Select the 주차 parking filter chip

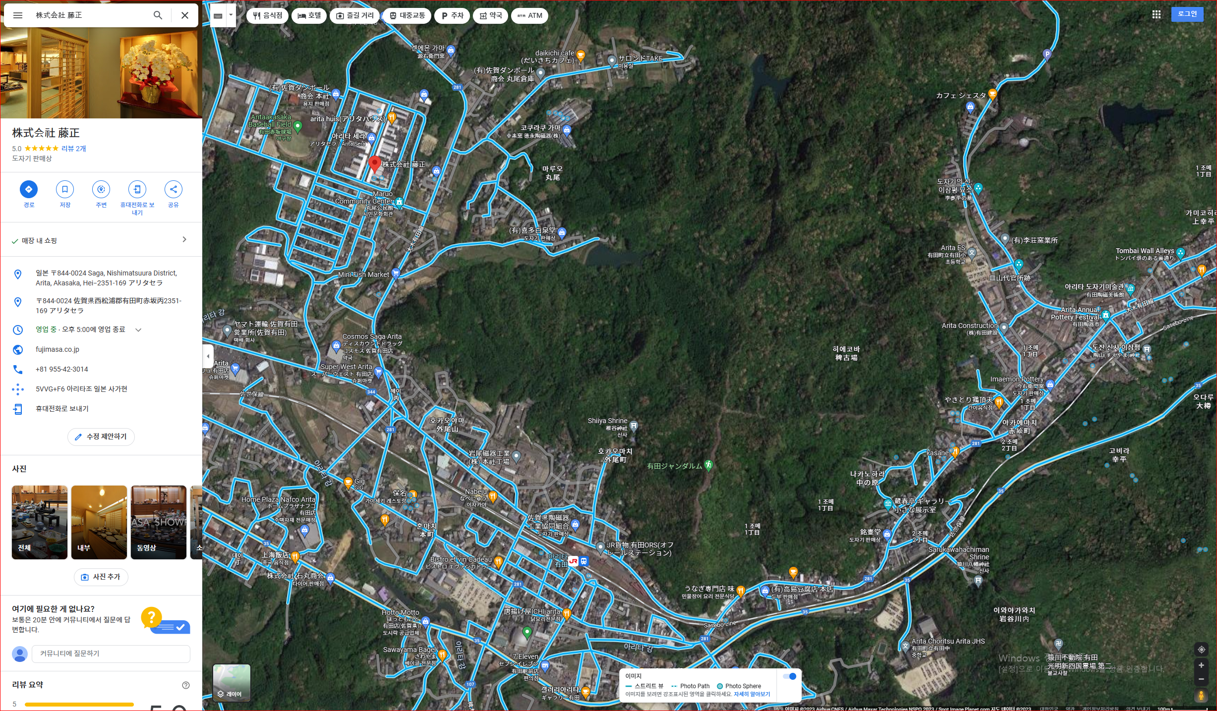coord(452,16)
